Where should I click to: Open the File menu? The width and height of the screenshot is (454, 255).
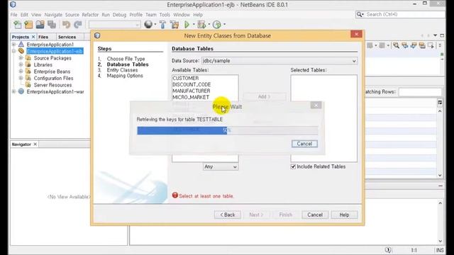pos(13,14)
